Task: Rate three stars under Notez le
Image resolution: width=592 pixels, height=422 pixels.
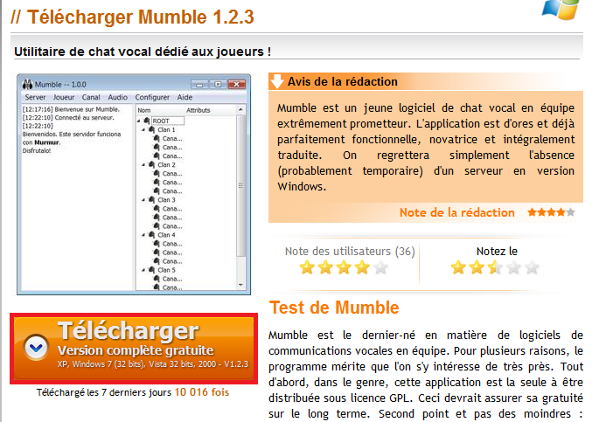Action: click(x=495, y=267)
